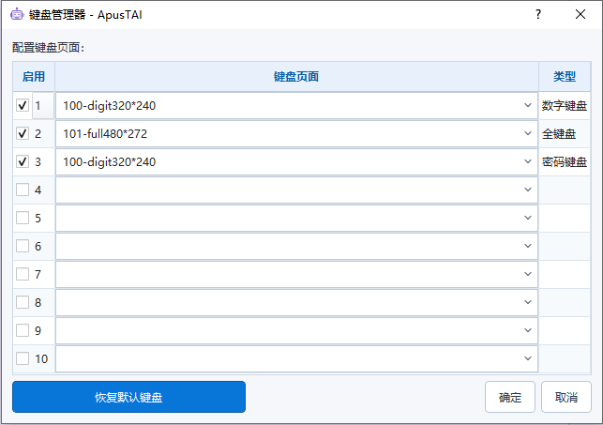603x425 pixels.
Task: Expand the empty dropdown in row 9
Action: (296, 330)
